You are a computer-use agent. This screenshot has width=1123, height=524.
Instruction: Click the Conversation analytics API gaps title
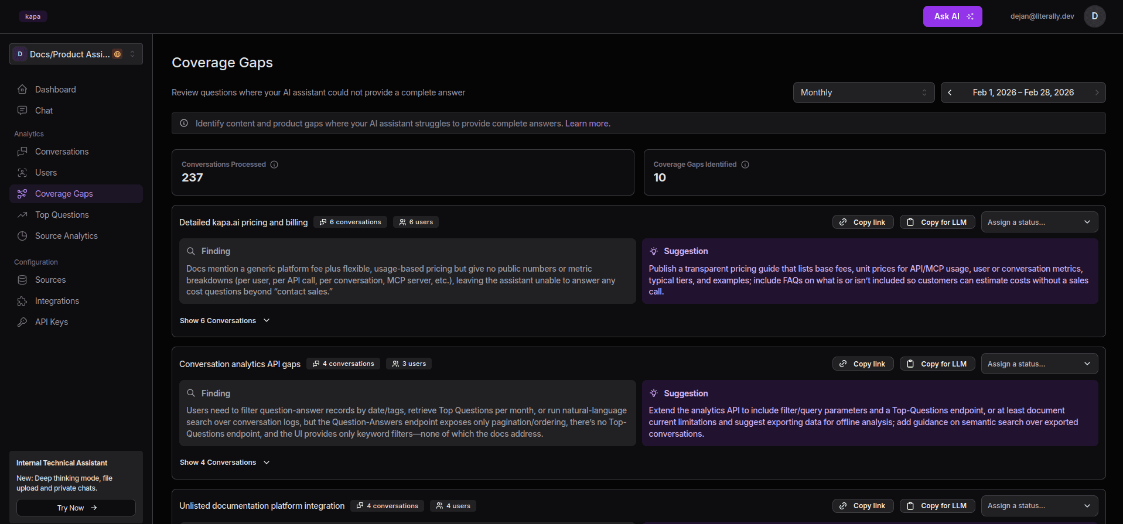coord(240,364)
